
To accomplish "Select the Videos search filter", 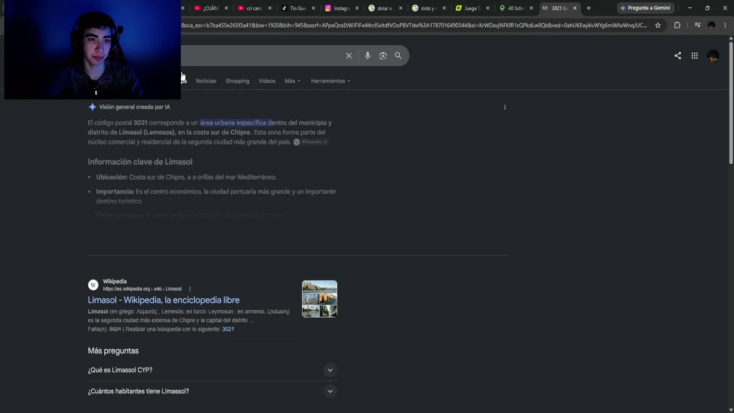I will (267, 81).
